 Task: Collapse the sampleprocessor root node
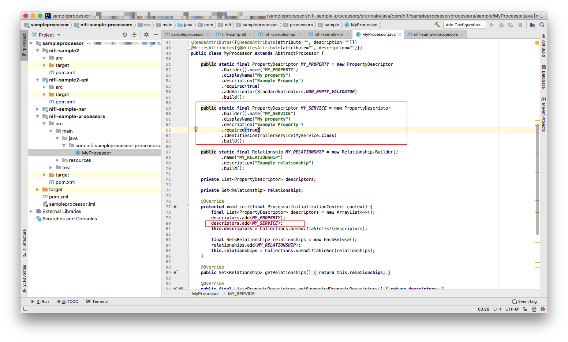pyautogui.click(x=31, y=43)
